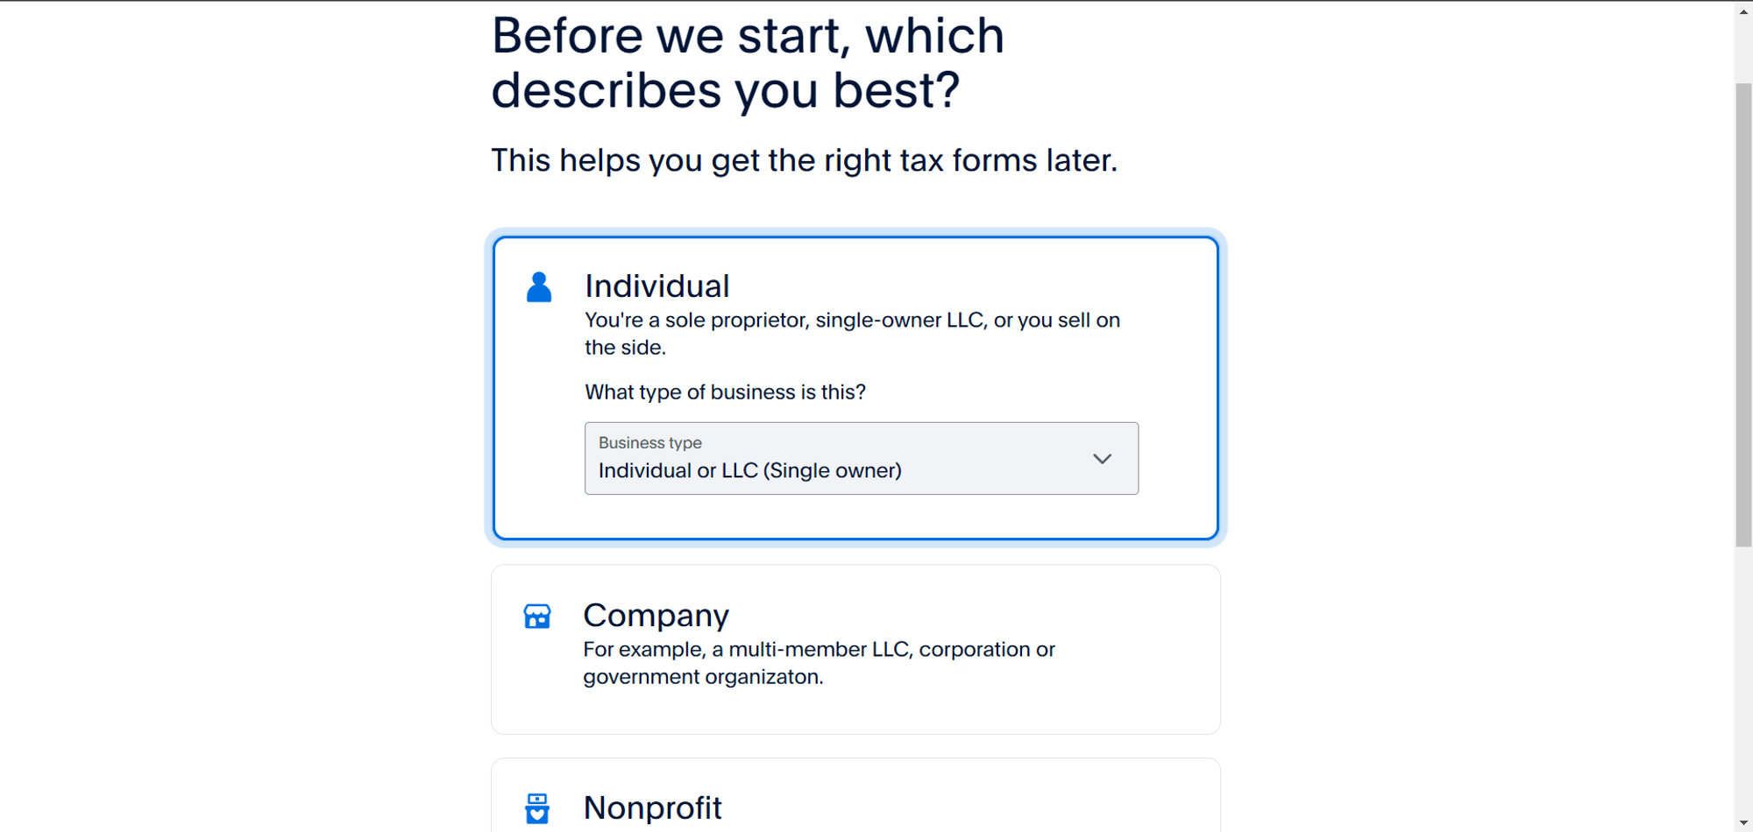Click the heart symbol inside the Nonprofit icon
This screenshot has height=832, width=1753.
pyautogui.click(x=536, y=814)
